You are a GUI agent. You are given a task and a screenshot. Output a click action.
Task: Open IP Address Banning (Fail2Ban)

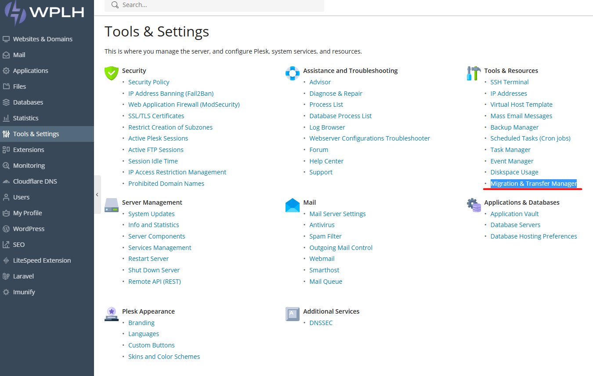171,94
